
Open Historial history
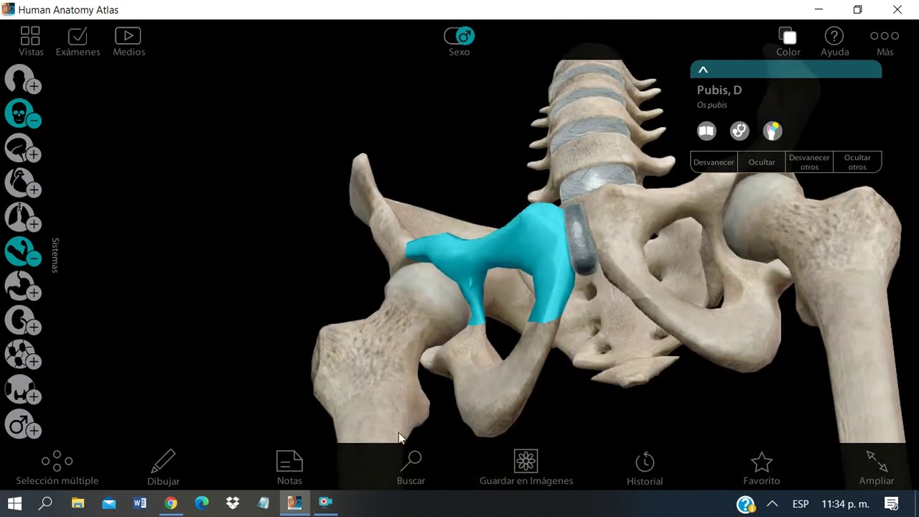point(645,467)
